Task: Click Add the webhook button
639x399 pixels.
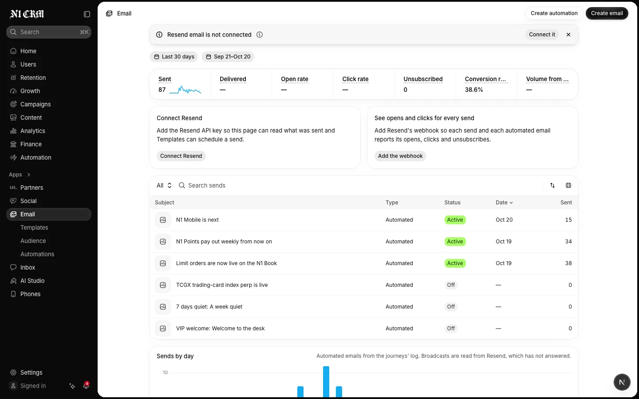Action: click(400, 156)
